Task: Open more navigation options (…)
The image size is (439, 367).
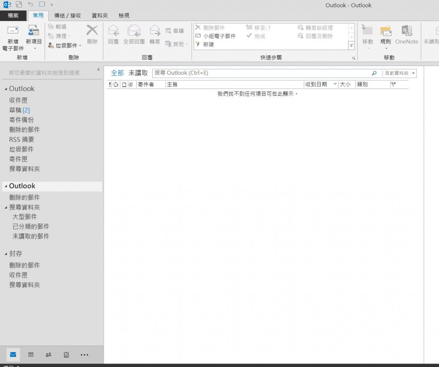Action: (x=84, y=355)
